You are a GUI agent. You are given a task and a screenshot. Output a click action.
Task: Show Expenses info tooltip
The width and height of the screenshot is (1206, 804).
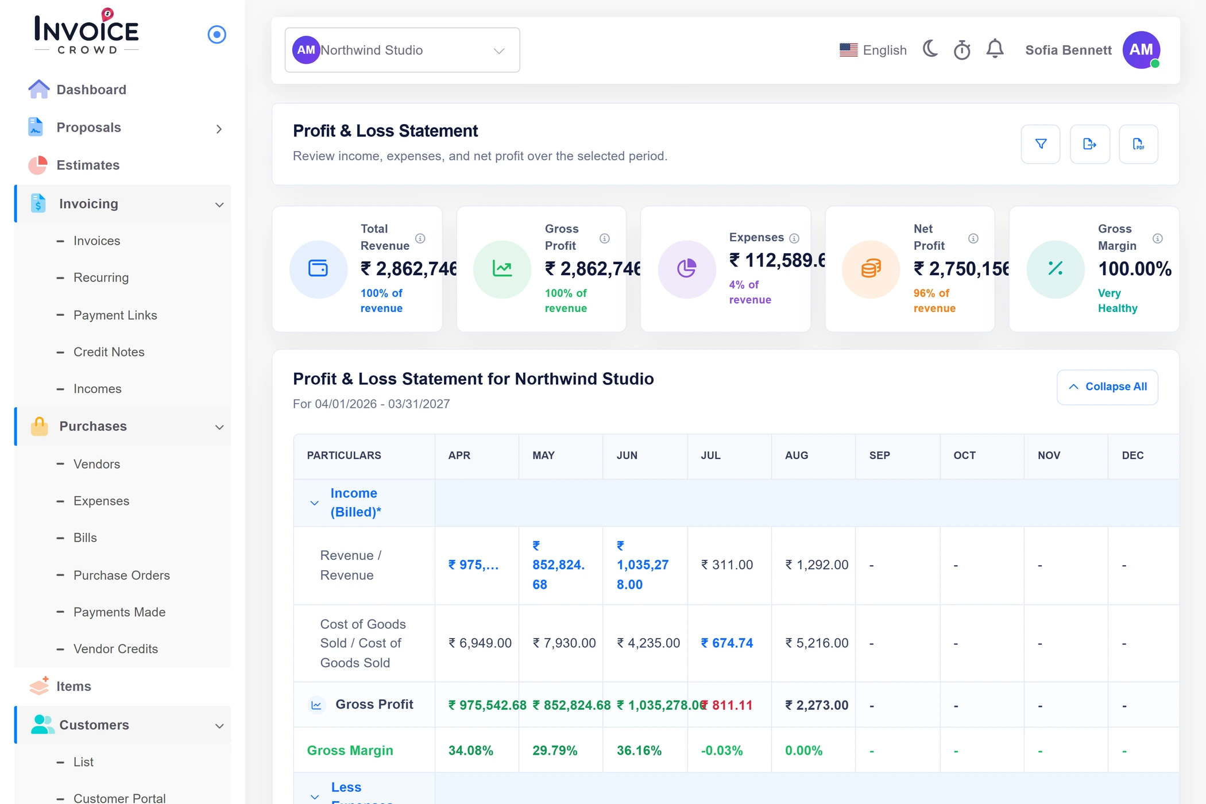pos(794,238)
